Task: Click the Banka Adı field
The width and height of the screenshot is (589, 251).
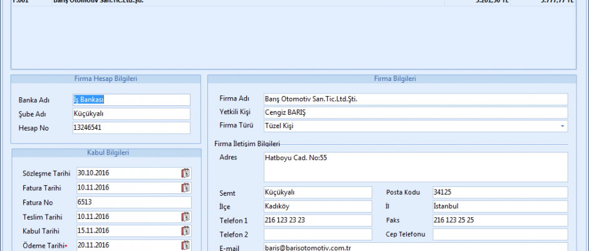Action: [130, 100]
